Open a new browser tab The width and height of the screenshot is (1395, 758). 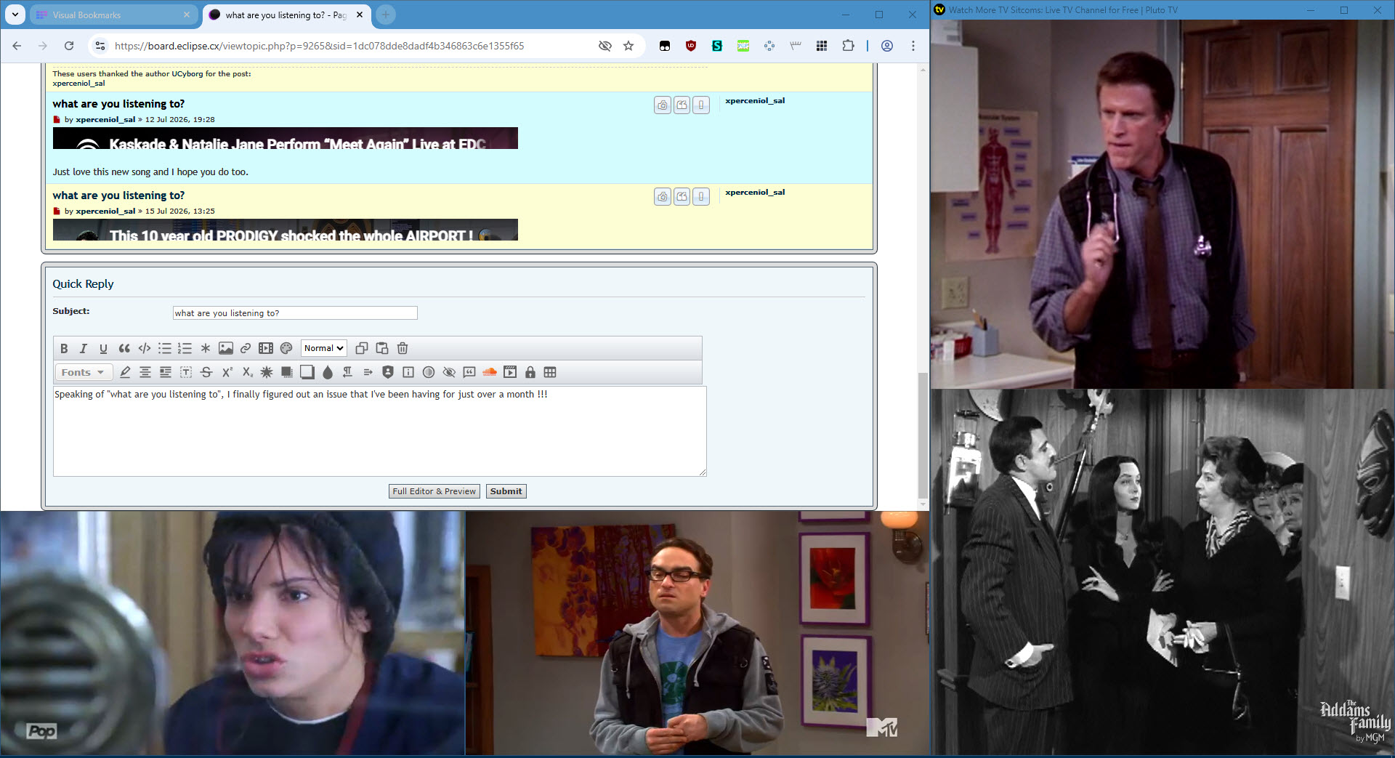[x=386, y=15]
